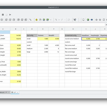107x107 pixels.
Task: Click the blue forward arrow icon
Action: tap(92, 20)
